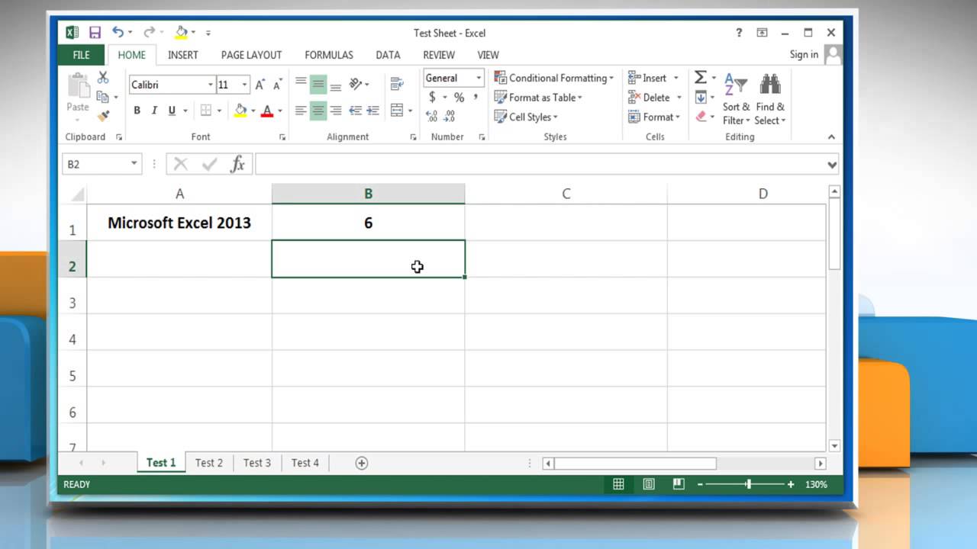Open Ribbon Display Options icon
This screenshot has width=977, height=549.
[x=762, y=33]
